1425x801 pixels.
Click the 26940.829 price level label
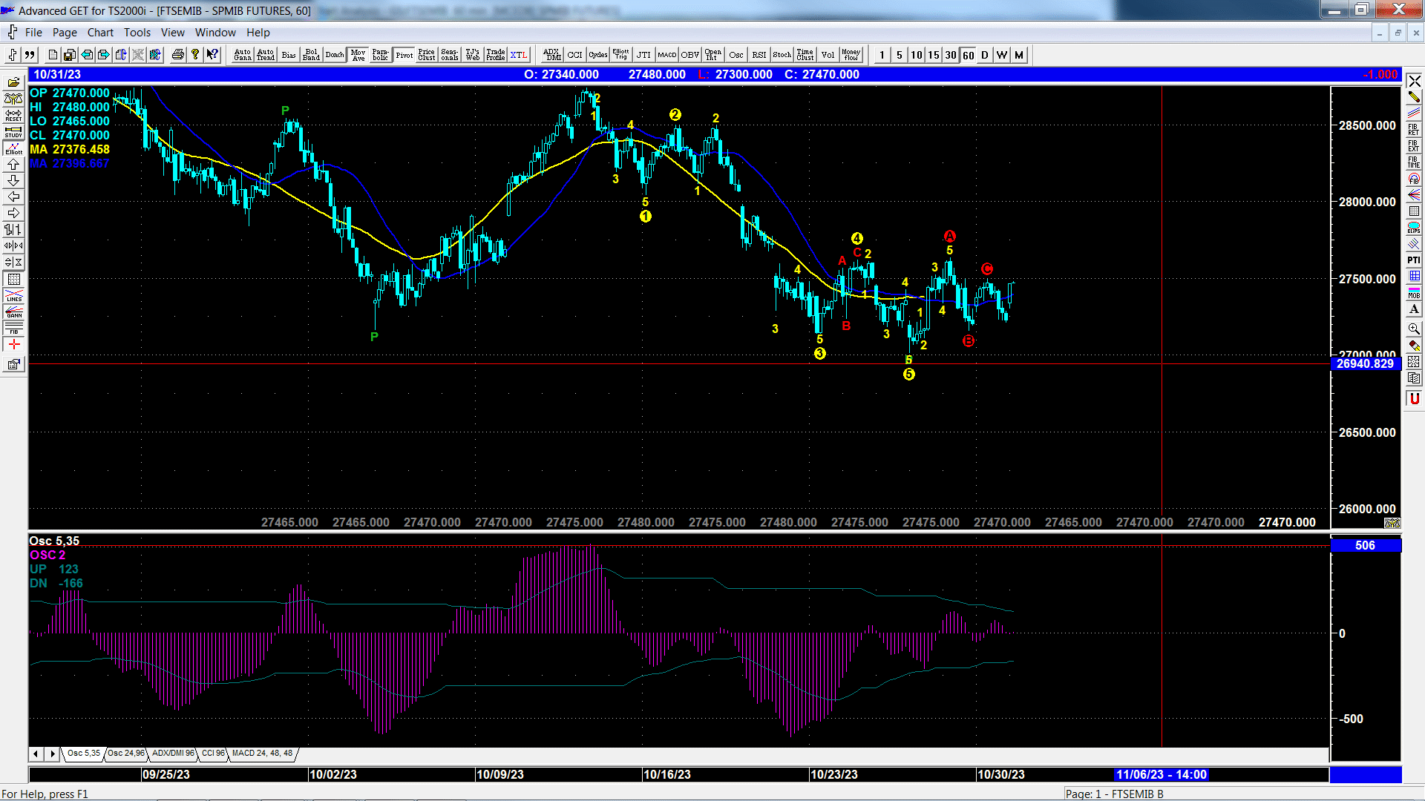(1366, 363)
